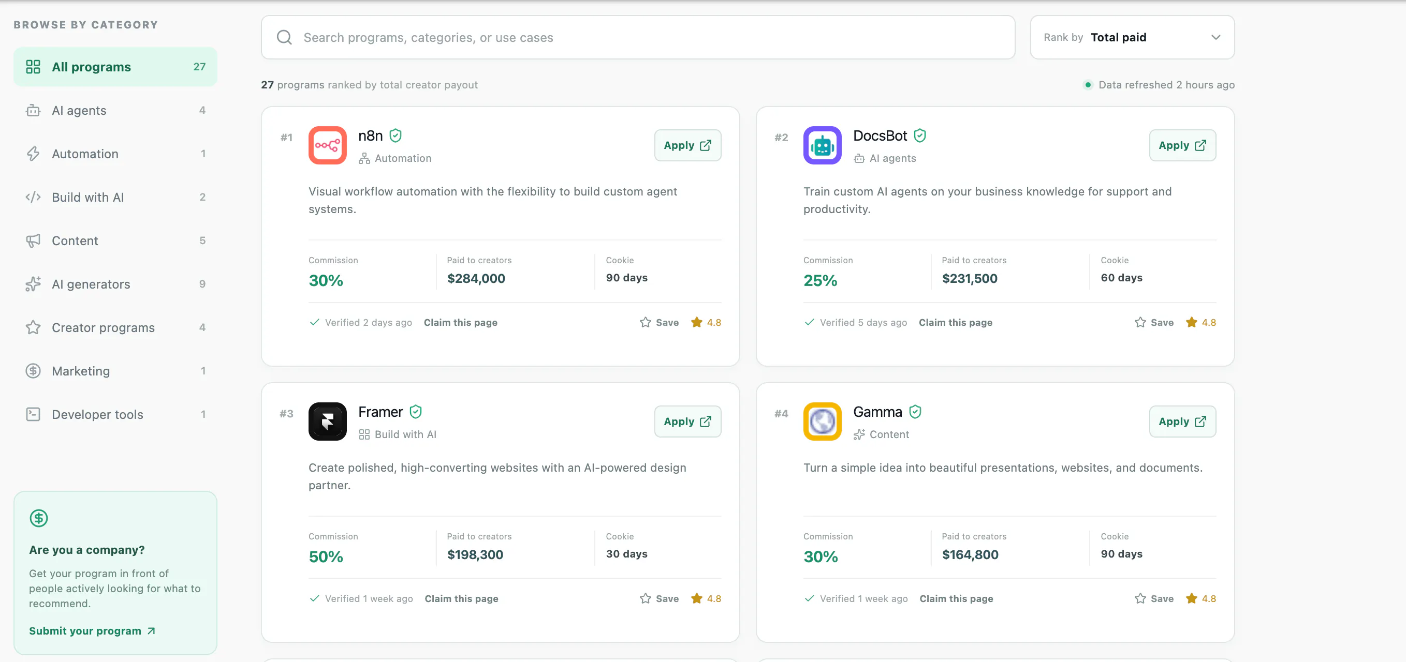Click the Gamma program title
Viewport: 1406px width, 662px height.
[877, 412]
